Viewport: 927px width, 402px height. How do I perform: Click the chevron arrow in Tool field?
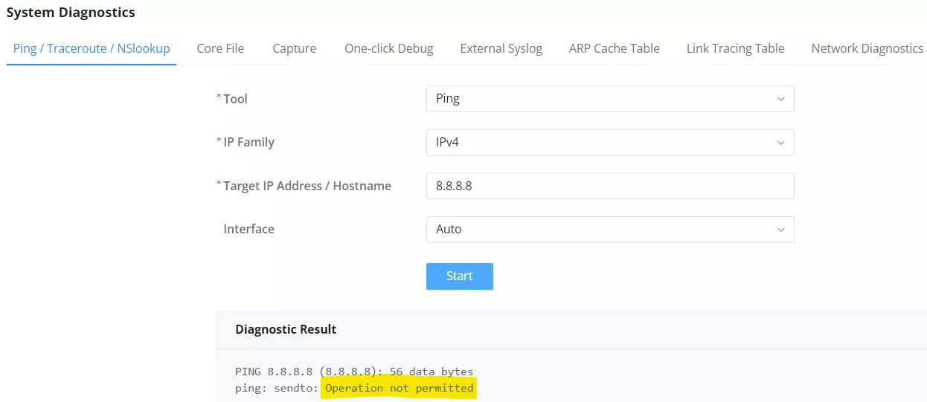click(x=780, y=99)
